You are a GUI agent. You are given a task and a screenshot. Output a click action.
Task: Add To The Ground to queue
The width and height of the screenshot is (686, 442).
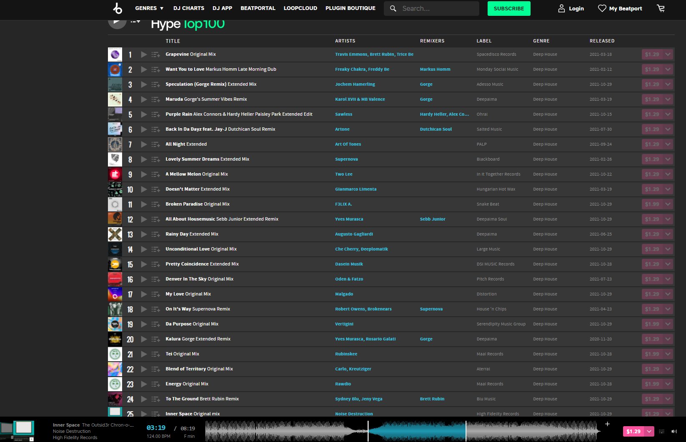[x=156, y=399]
